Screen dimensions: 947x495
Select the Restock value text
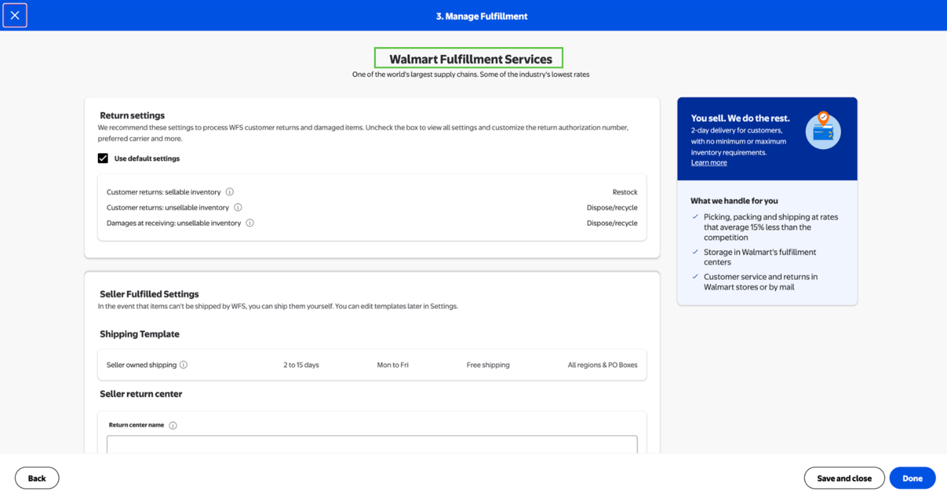click(x=624, y=192)
